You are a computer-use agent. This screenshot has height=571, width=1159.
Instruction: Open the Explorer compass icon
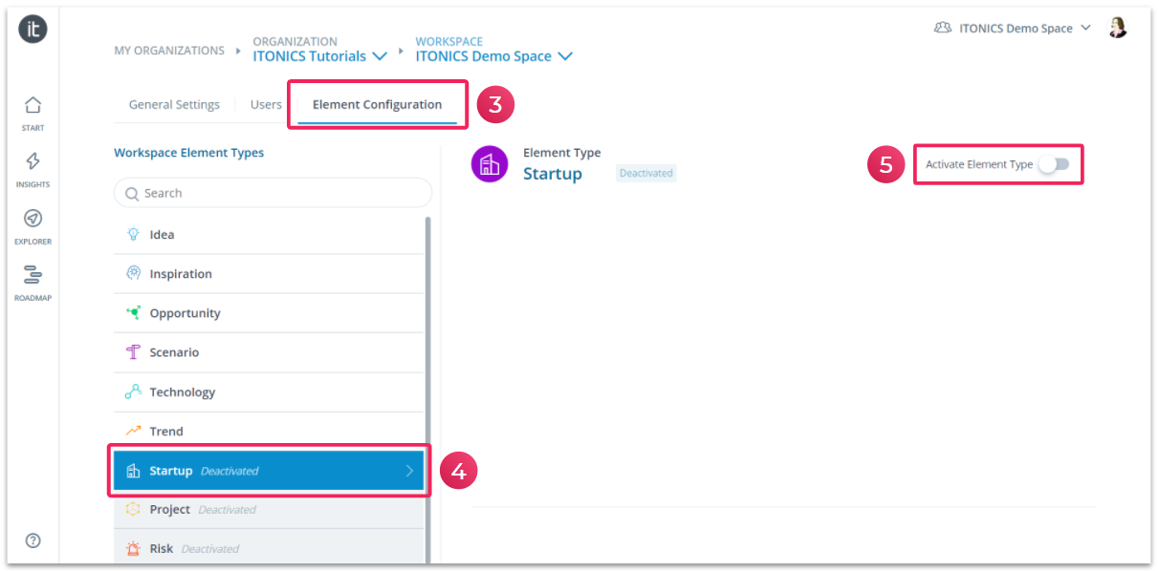coord(33,219)
